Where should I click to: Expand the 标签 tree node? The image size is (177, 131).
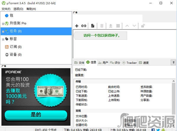click(x=3, y=40)
